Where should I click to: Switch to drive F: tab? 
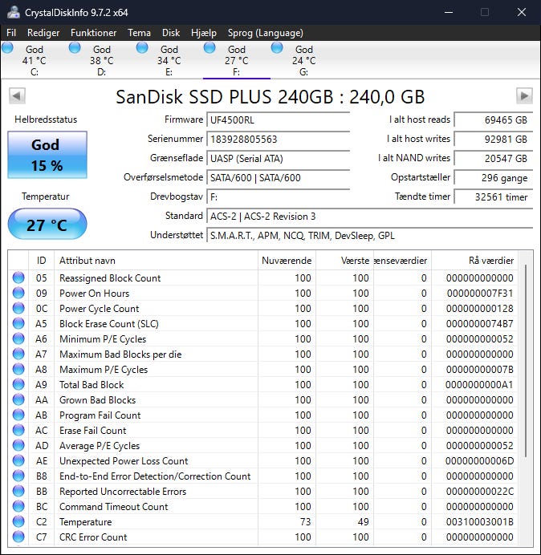[x=236, y=60]
